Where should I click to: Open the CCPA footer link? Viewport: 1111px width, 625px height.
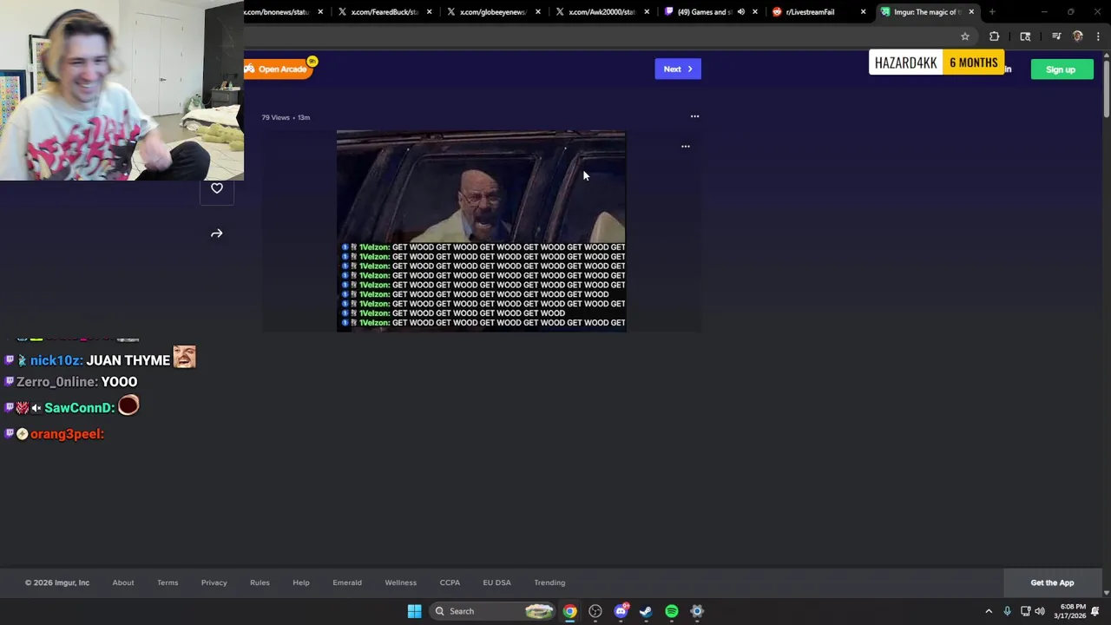(450, 583)
